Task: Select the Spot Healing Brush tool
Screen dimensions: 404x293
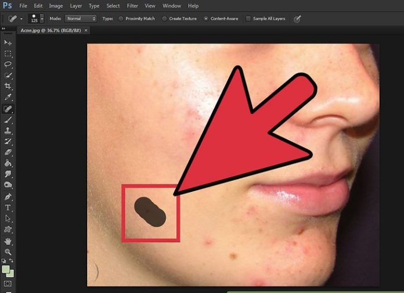Action: (x=8, y=108)
